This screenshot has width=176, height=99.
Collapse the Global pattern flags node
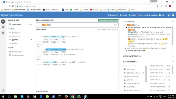(127, 51)
